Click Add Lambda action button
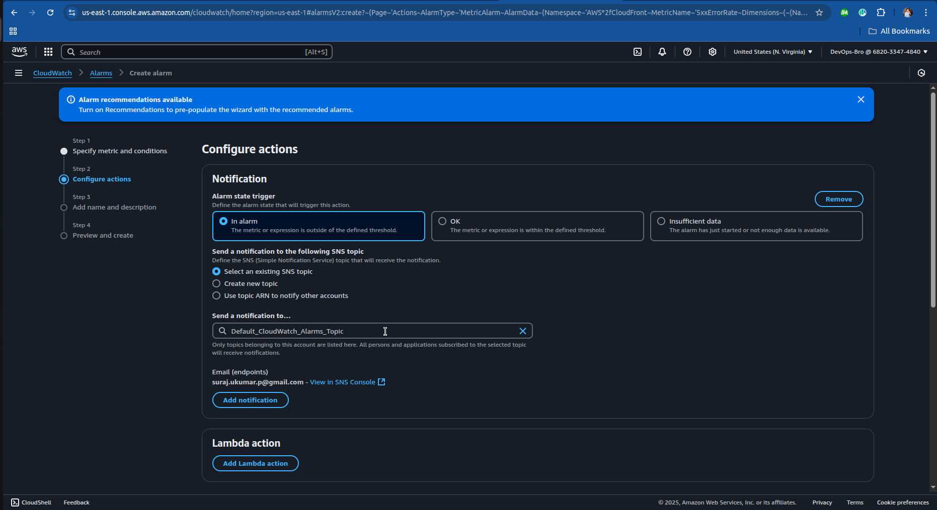The width and height of the screenshot is (937, 510). click(x=255, y=463)
